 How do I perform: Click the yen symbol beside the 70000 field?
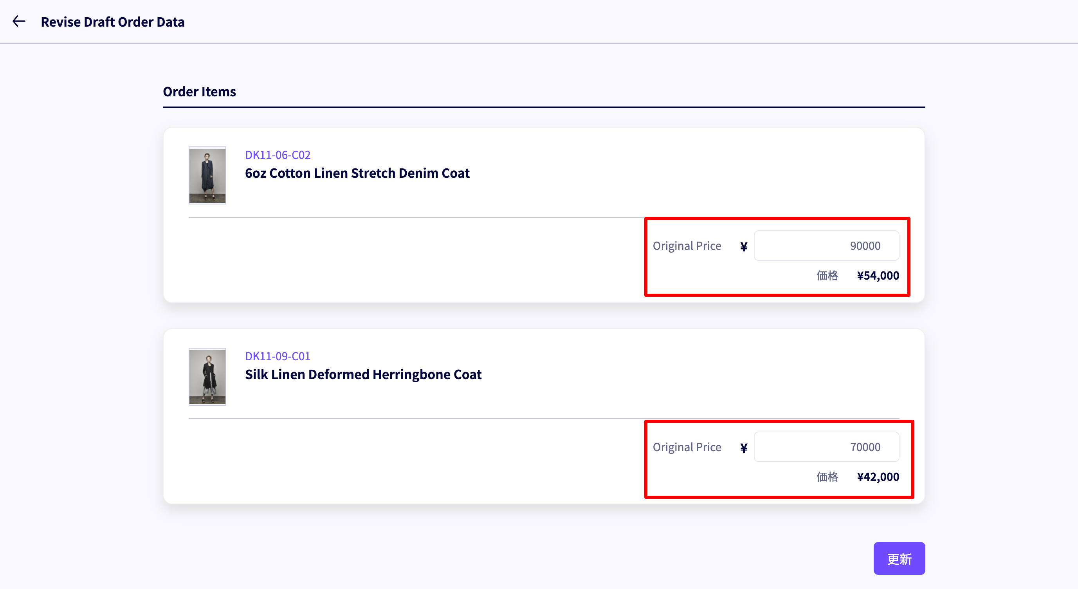point(744,448)
